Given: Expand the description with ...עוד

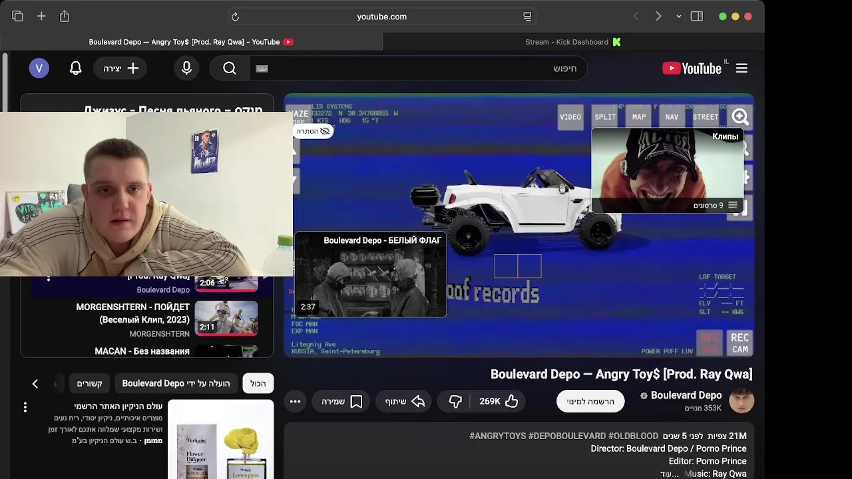Looking at the screenshot, I should 670,474.
